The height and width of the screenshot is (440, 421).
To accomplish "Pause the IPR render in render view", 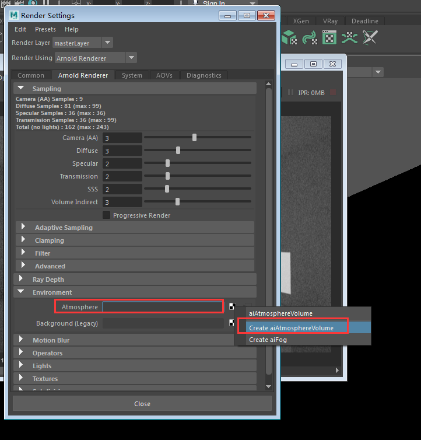I will (x=290, y=92).
